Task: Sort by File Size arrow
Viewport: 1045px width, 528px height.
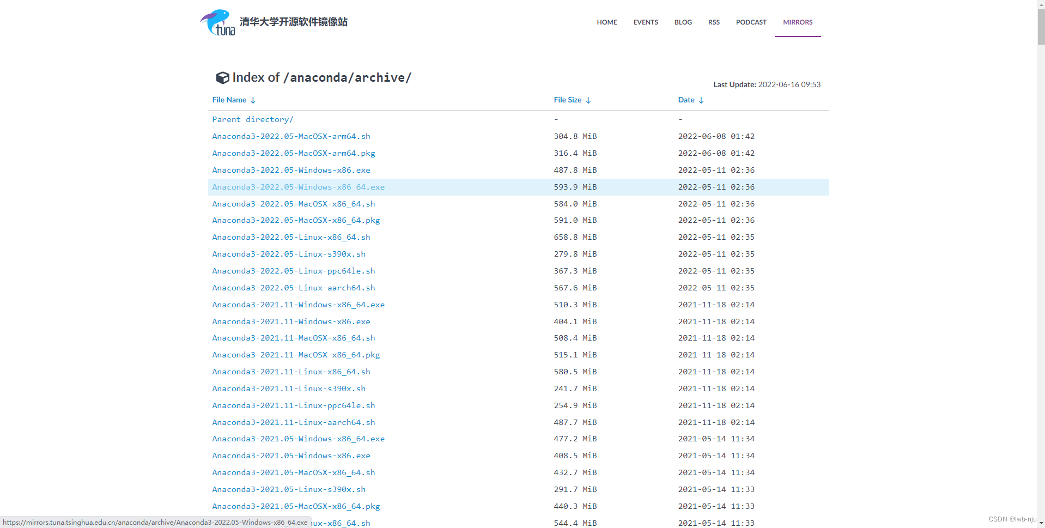Action: point(588,100)
